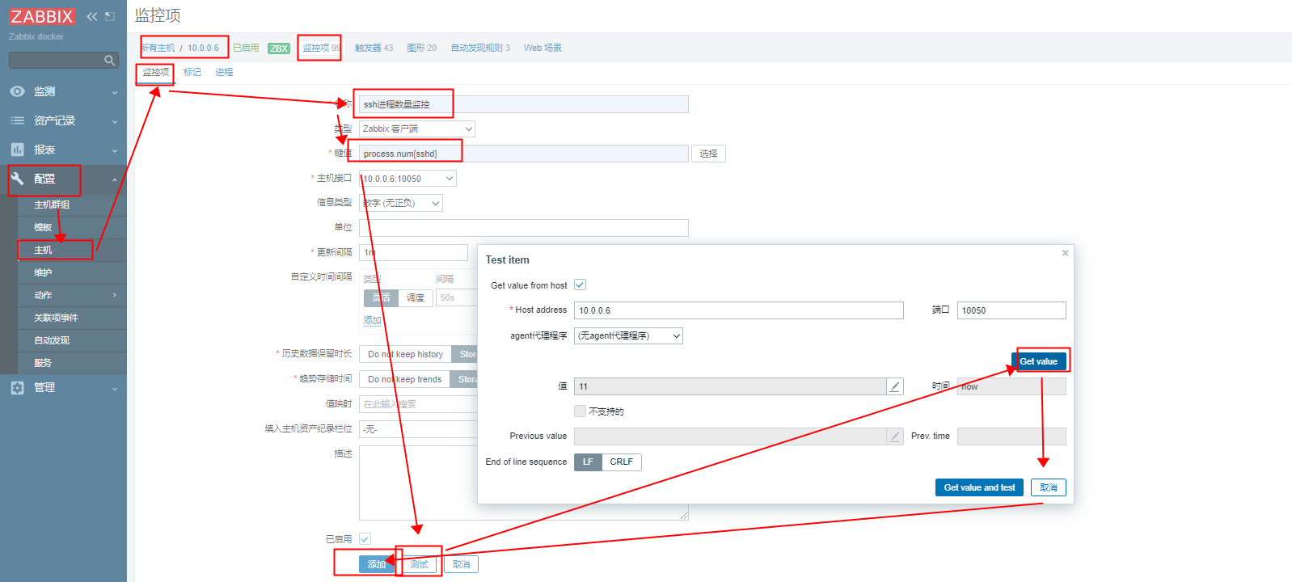Viewport: 1292px width, 582px height.
Task: Click host link 10.0.0.6 in breadcrumb
Action: [x=203, y=48]
